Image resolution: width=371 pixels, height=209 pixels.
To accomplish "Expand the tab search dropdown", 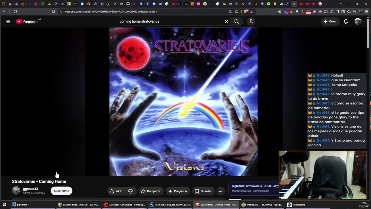I will click(341, 4).
